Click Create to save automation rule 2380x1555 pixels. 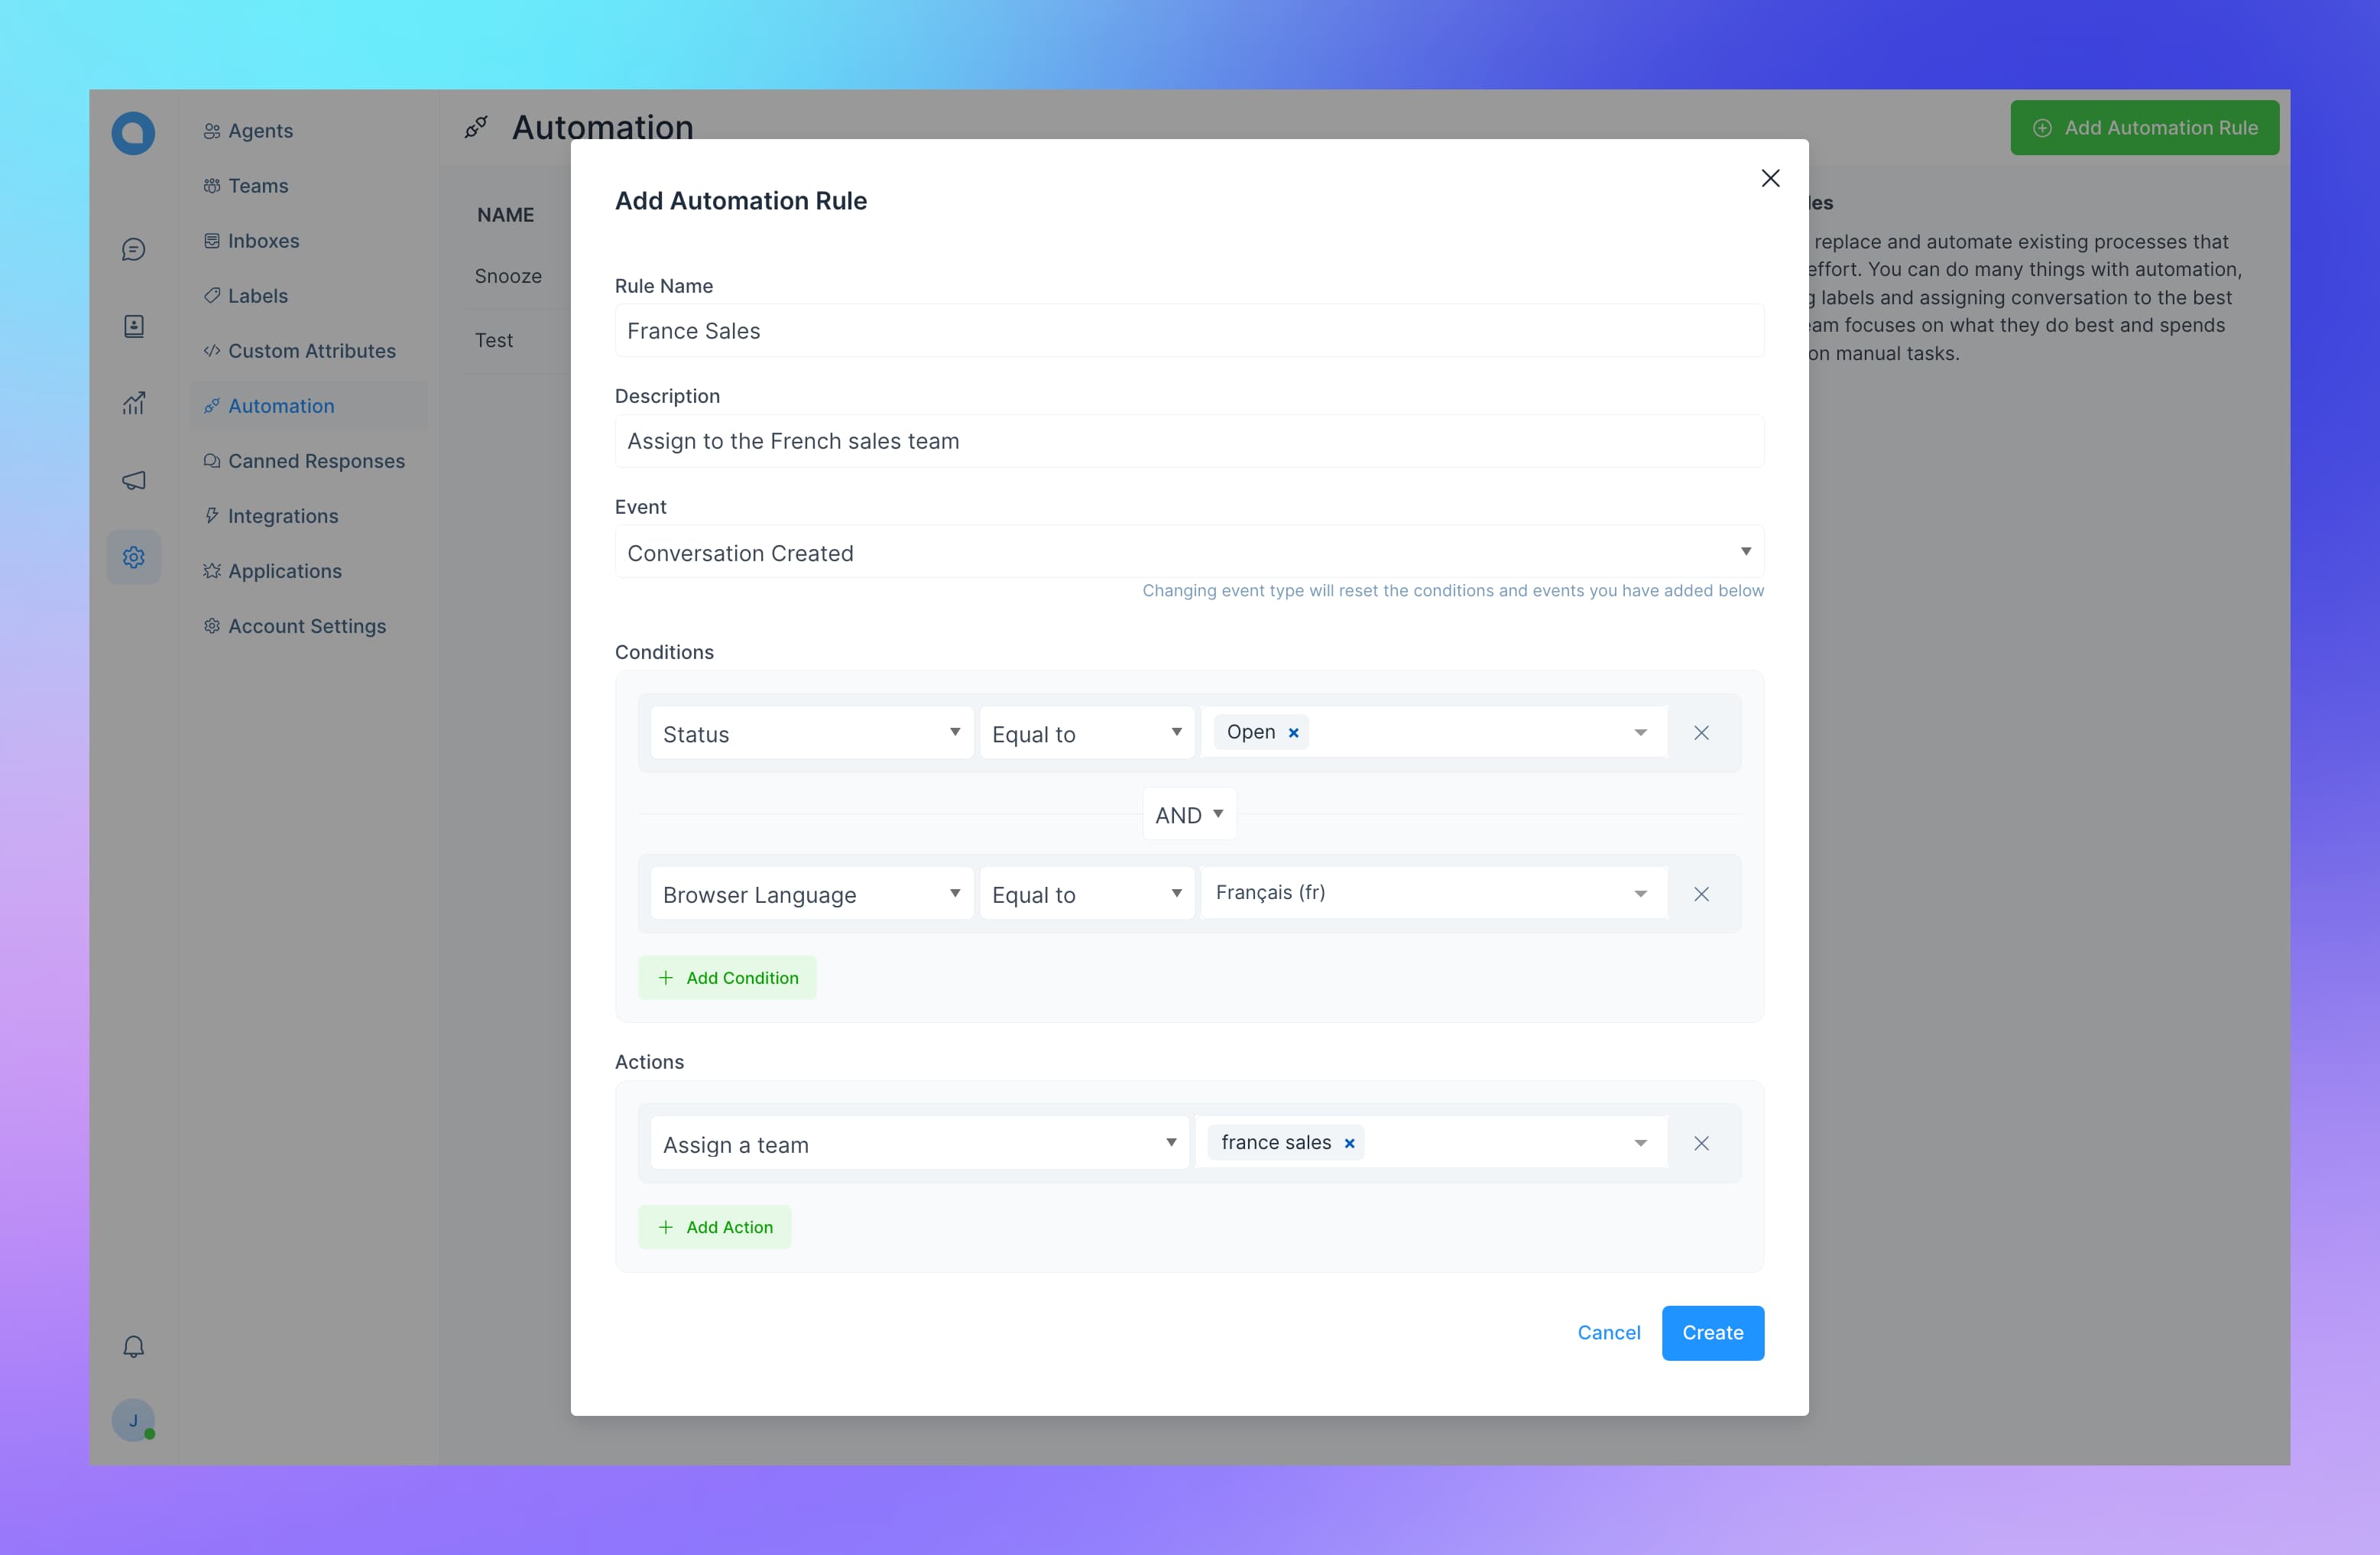(1712, 1333)
